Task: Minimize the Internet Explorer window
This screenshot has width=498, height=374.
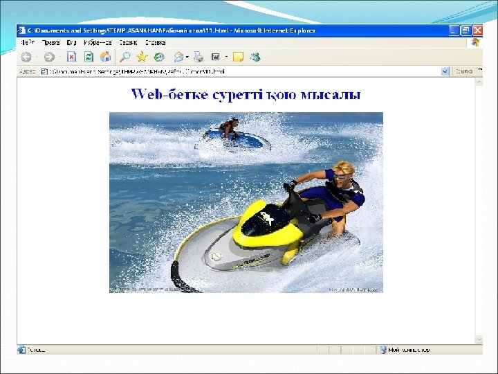Action: coord(454,30)
